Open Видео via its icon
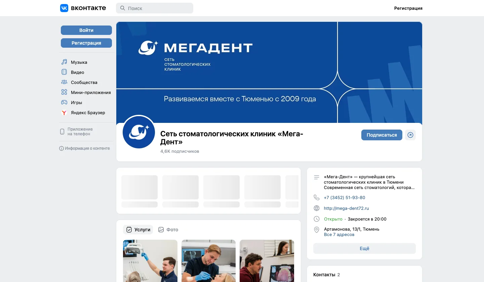 [64, 72]
